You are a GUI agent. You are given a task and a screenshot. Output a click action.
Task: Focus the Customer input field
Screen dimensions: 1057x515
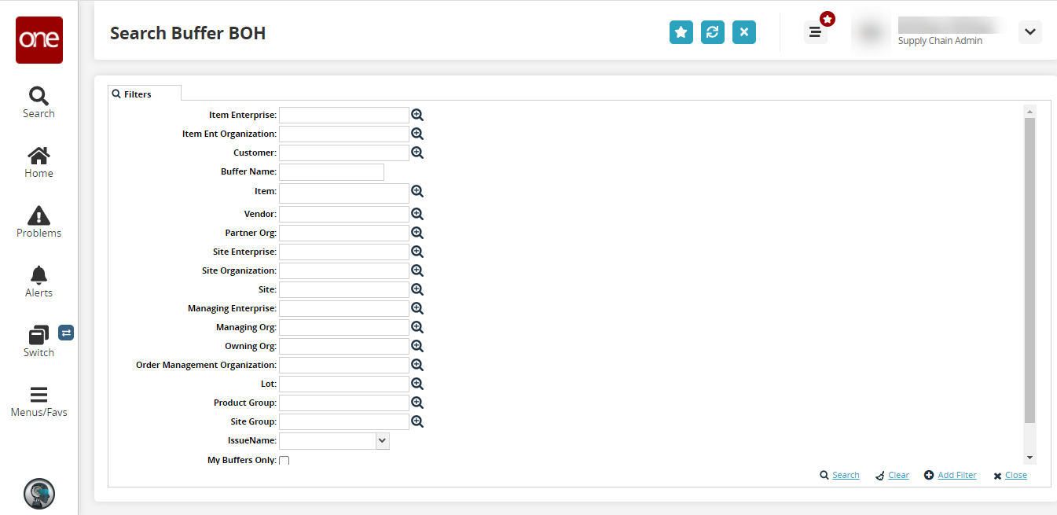pyautogui.click(x=344, y=153)
